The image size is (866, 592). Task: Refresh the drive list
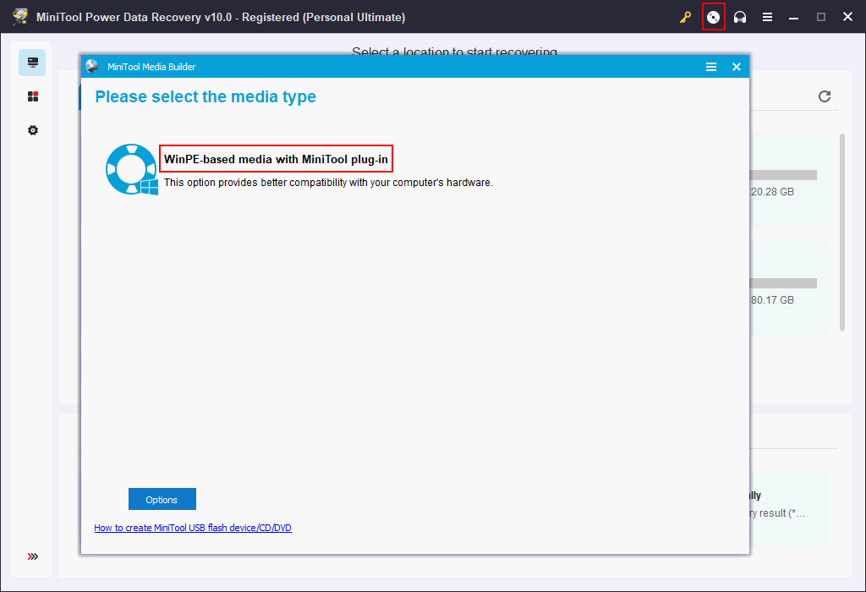click(x=825, y=96)
